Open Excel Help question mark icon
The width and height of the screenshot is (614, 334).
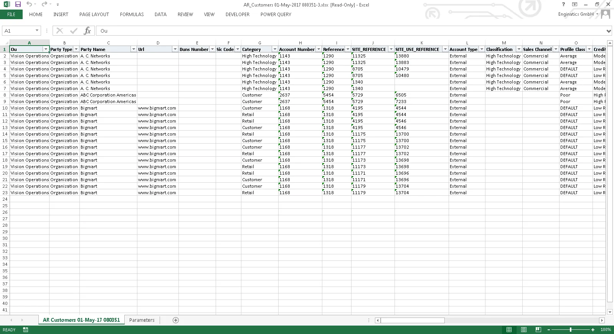[563, 5]
